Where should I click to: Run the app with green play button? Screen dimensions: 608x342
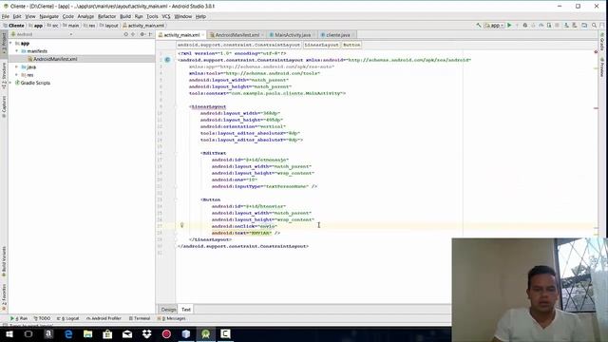[509, 26]
